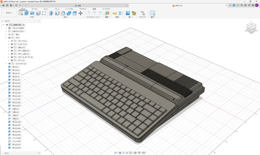Pick the Measure ruler tool
Image resolution: width=260 pixels, height=155 pixels.
(115, 13)
